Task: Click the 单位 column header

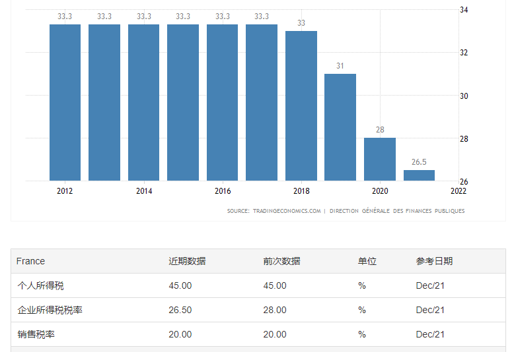Action: click(367, 261)
